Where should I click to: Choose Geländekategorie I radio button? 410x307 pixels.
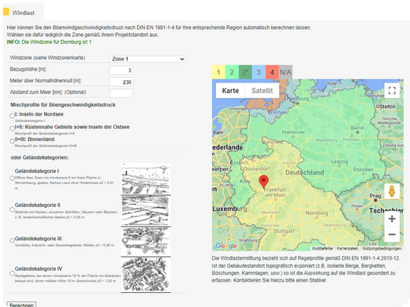pyautogui.click(x=12, y=178)
